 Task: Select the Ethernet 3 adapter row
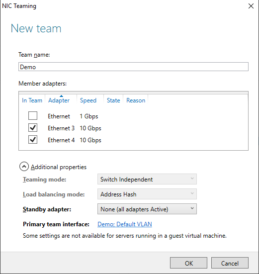click(133, 128)
